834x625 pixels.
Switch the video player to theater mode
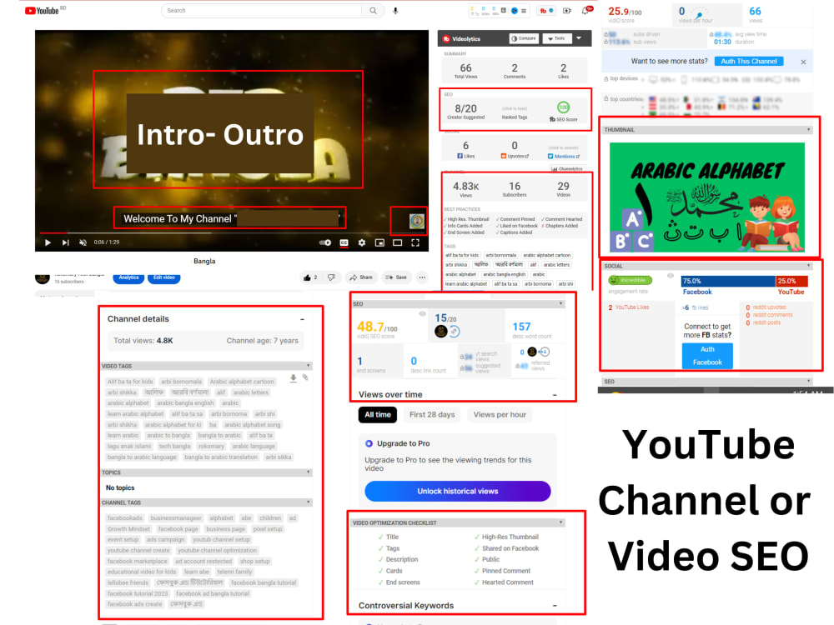(x=398, y=242)
